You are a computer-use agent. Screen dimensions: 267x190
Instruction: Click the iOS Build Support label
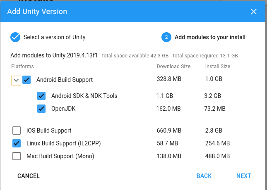(49, 131)
